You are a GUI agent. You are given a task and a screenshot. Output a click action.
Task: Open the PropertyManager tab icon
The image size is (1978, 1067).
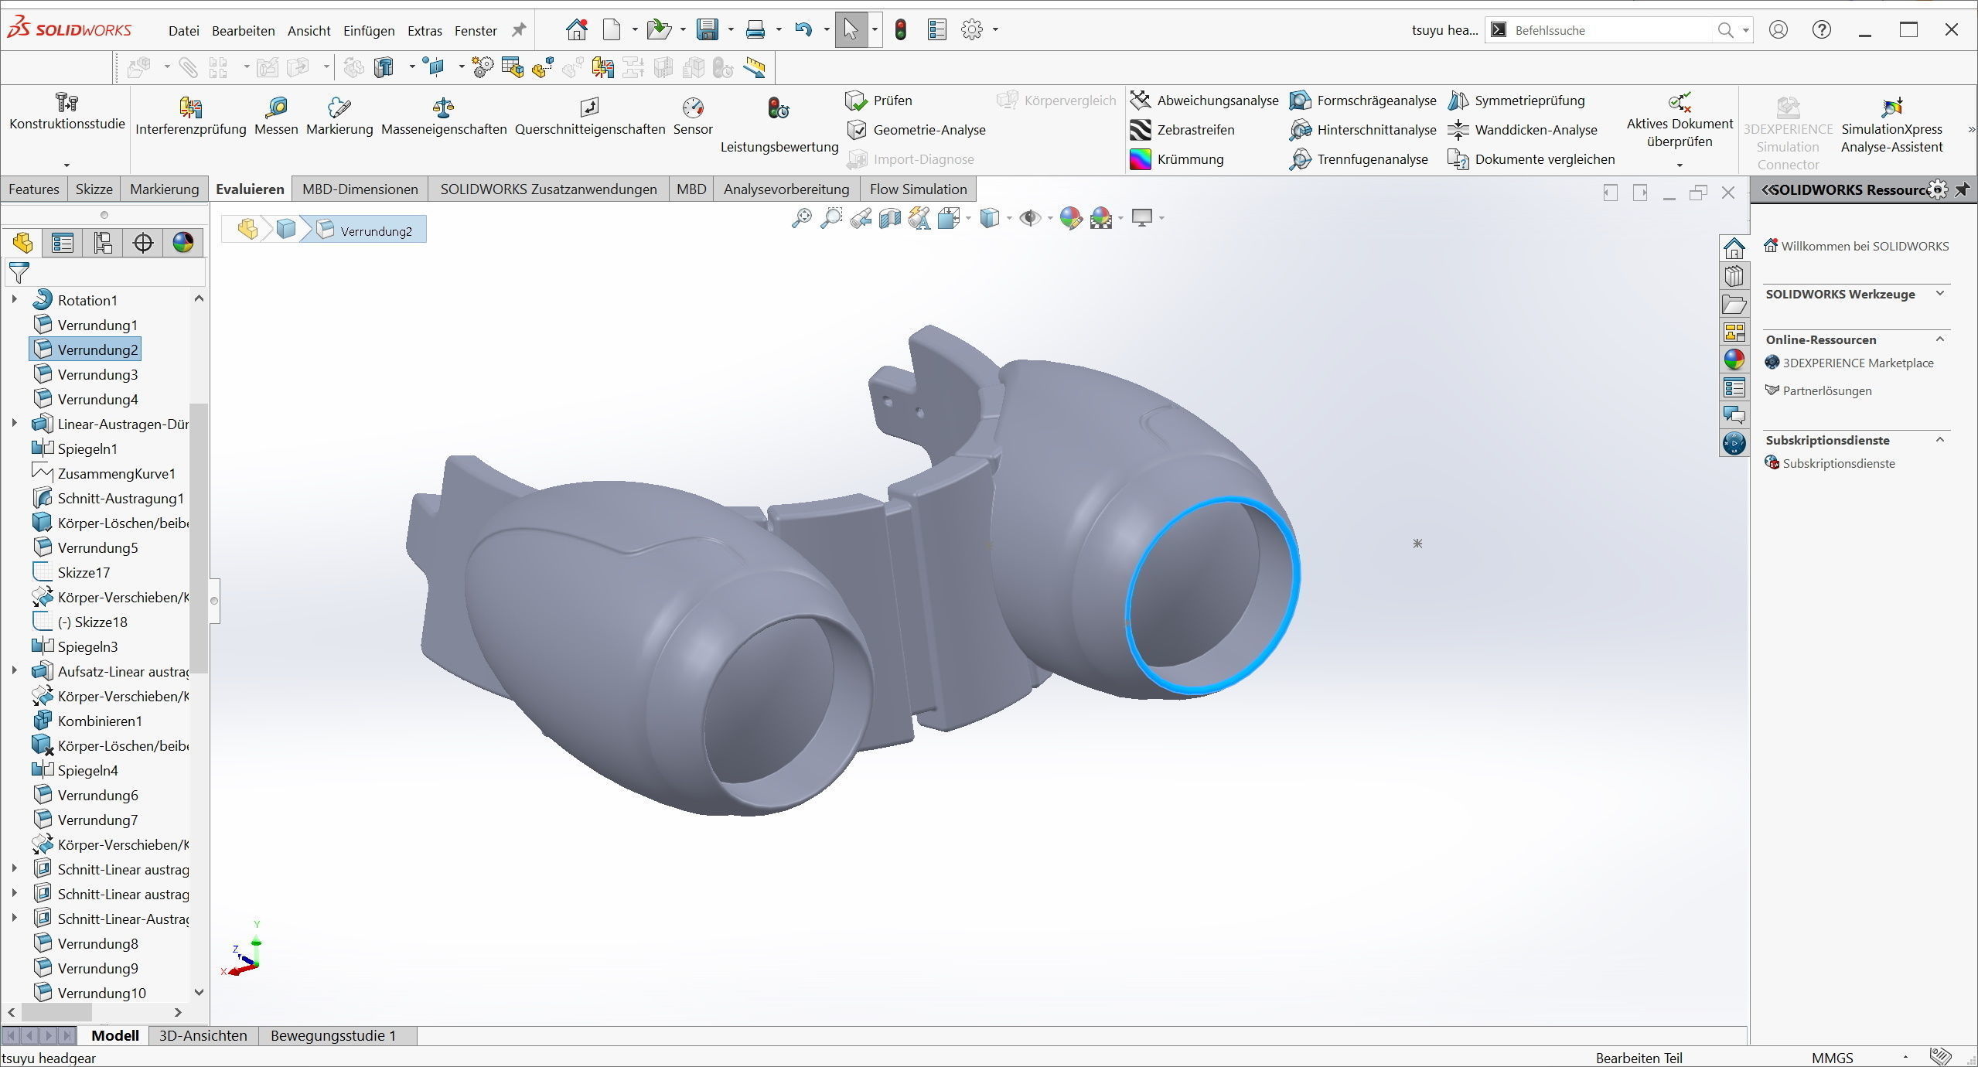[x=63, y=243]
